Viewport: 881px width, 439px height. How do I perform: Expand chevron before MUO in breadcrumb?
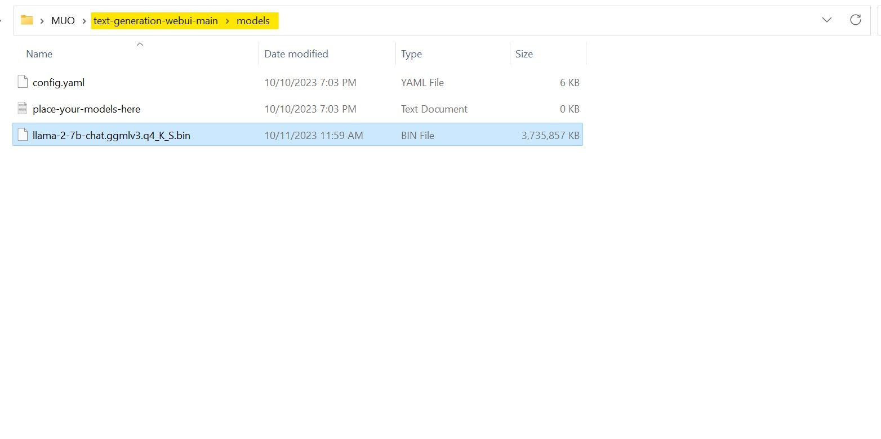[42, 21]
